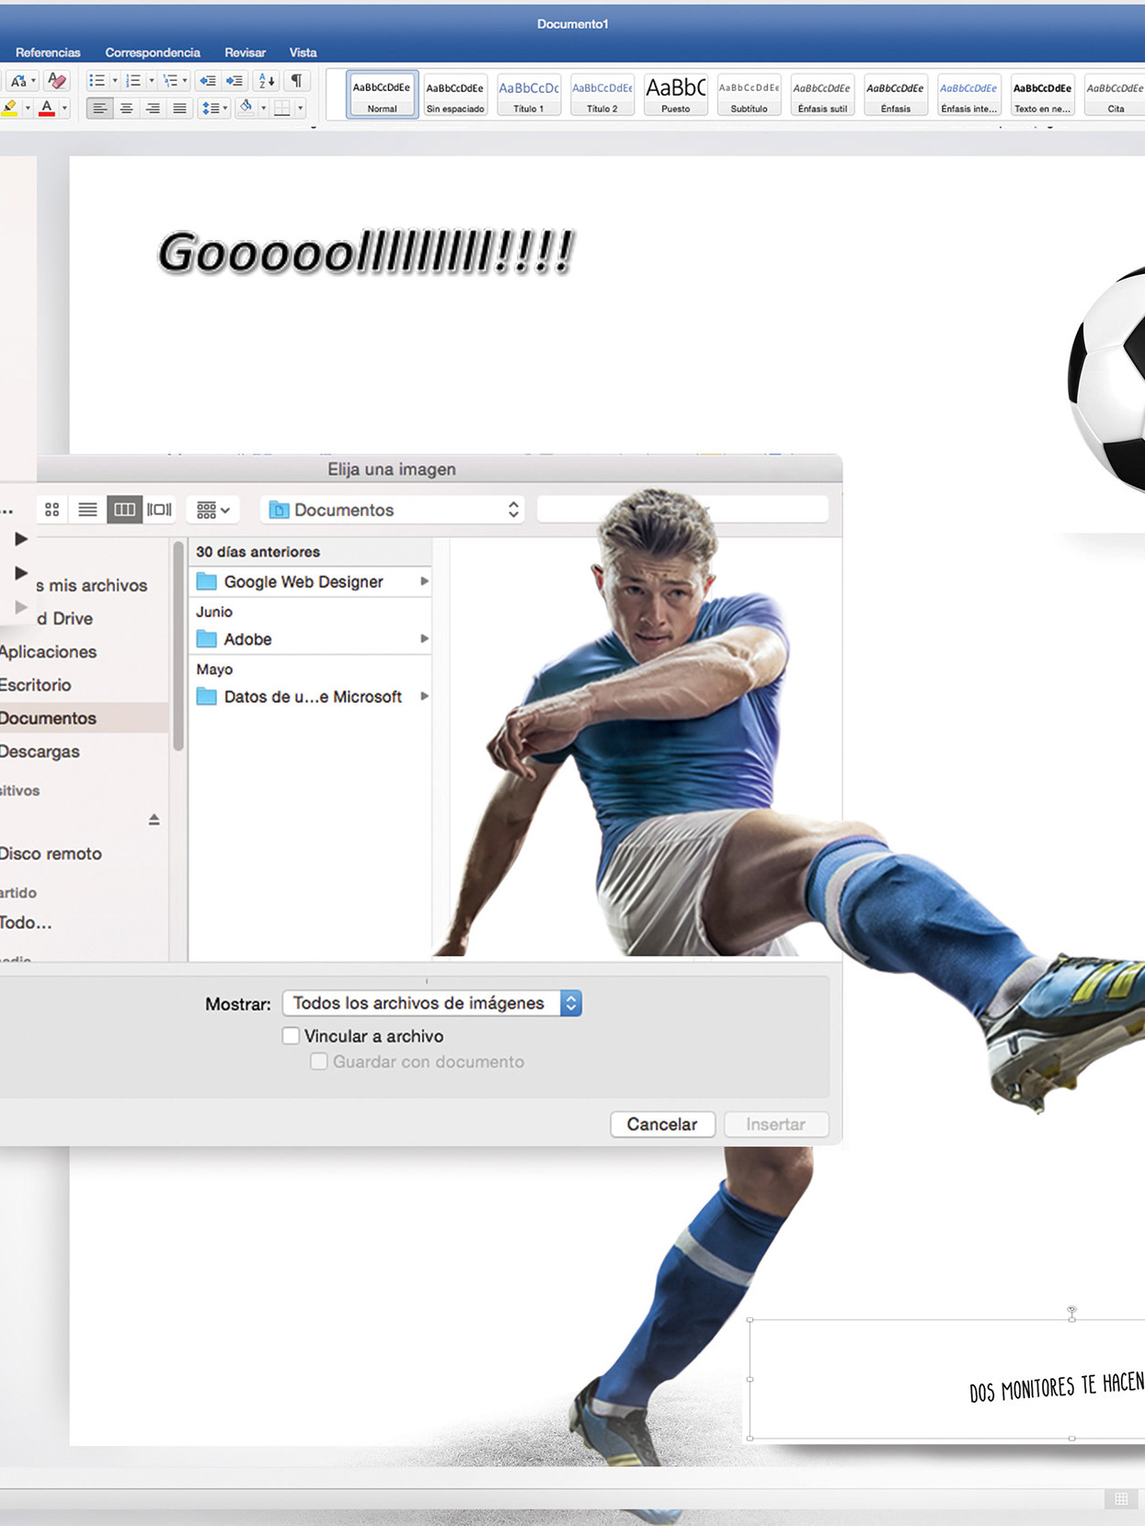This screenshot has width=1145, height=1526.
Task: Click the clear formatting eraser icon
Action: pyautogui.click(x=56, y=81)
